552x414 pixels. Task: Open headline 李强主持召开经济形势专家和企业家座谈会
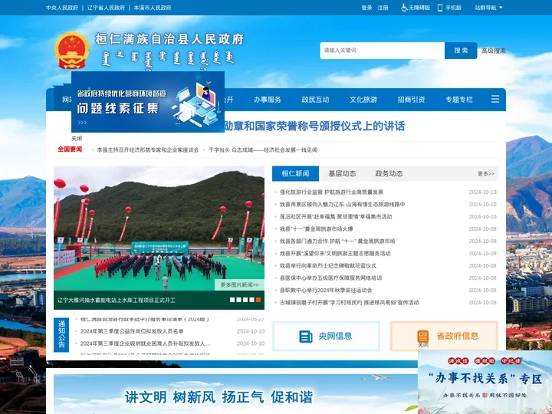(x=148, y=150)
